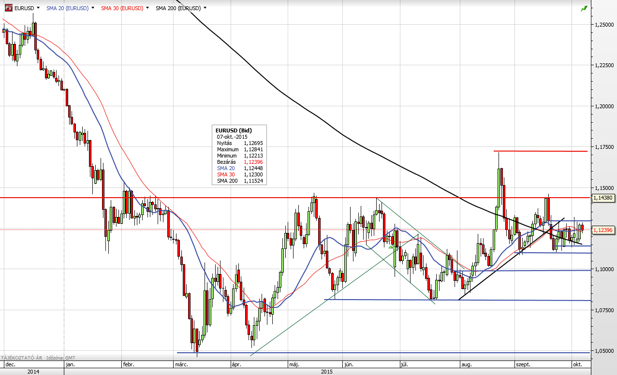
Task: Click the 'okt.' month label on time axis
Action: pos(578,364)
